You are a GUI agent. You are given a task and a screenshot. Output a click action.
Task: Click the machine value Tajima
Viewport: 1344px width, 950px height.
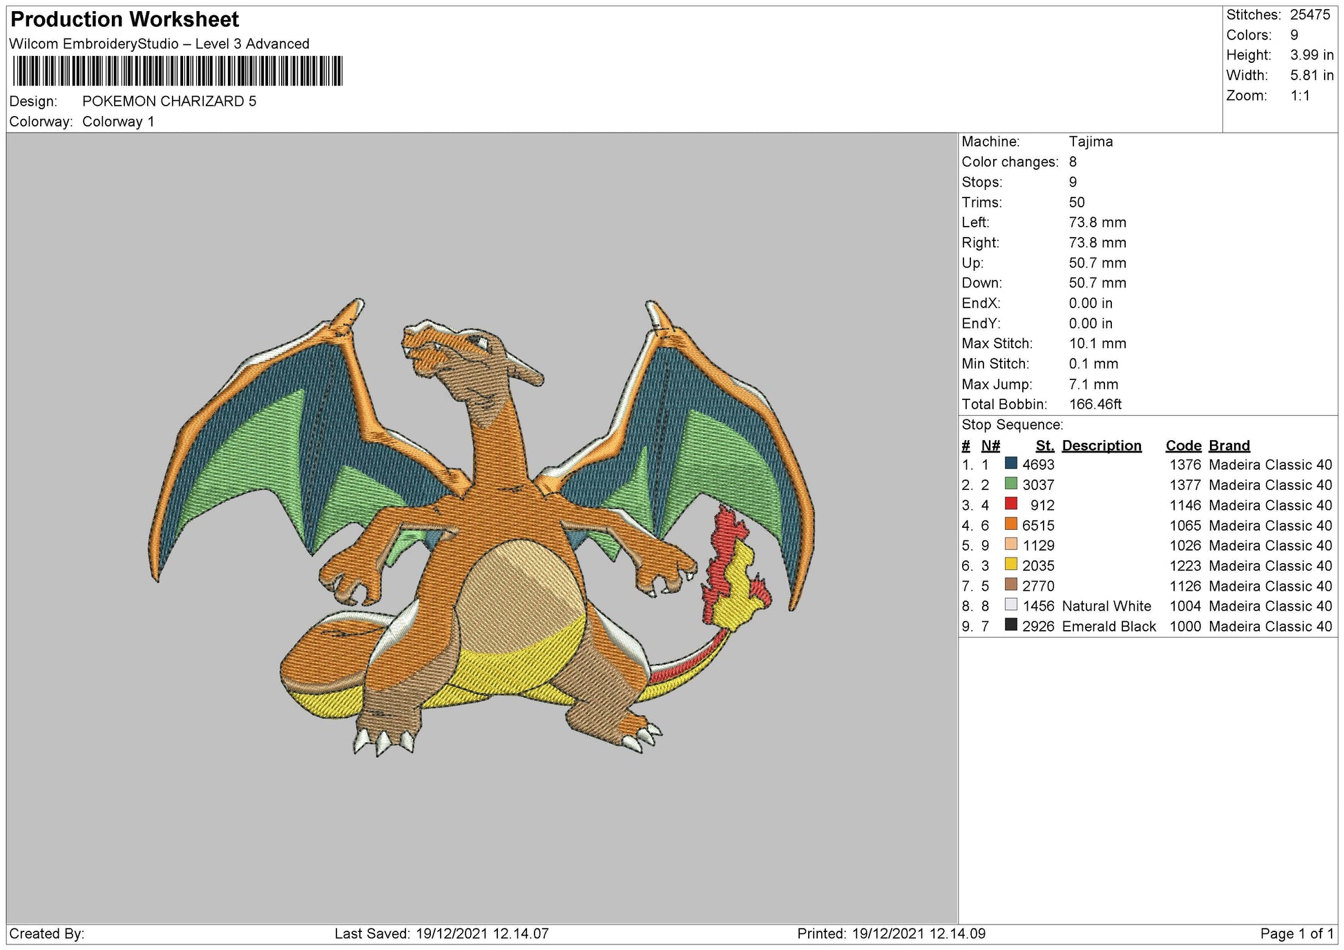[x=1091, y=142]
